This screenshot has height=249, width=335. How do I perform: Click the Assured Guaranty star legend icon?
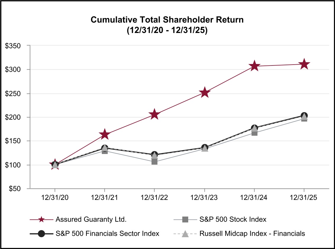click(x=42, y=219)
